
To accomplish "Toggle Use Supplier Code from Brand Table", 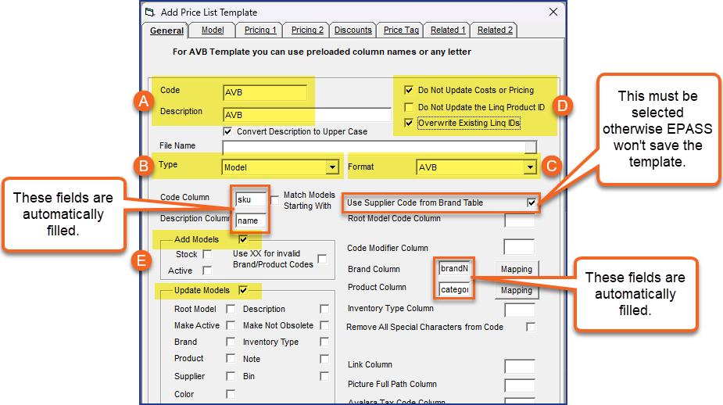I will coord(532,202).
